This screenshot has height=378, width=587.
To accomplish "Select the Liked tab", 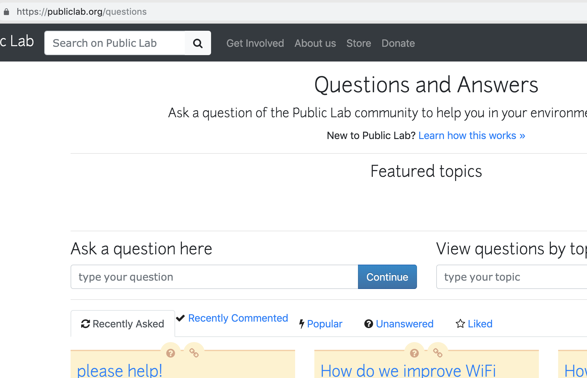I will 480,324.
